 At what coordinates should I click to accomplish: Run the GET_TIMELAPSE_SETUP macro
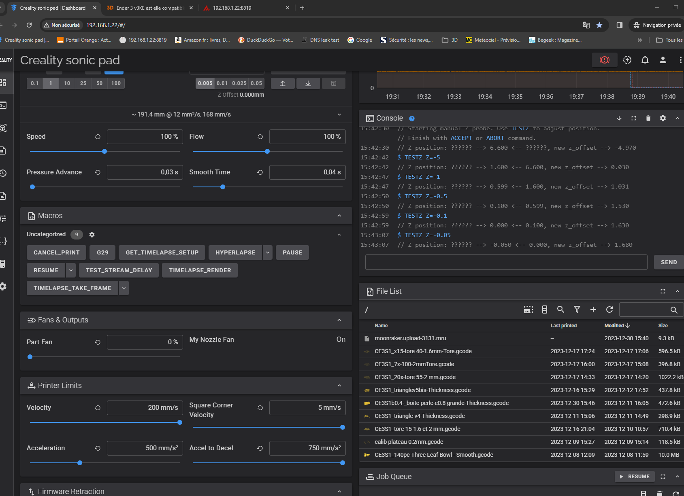(162, 252)
